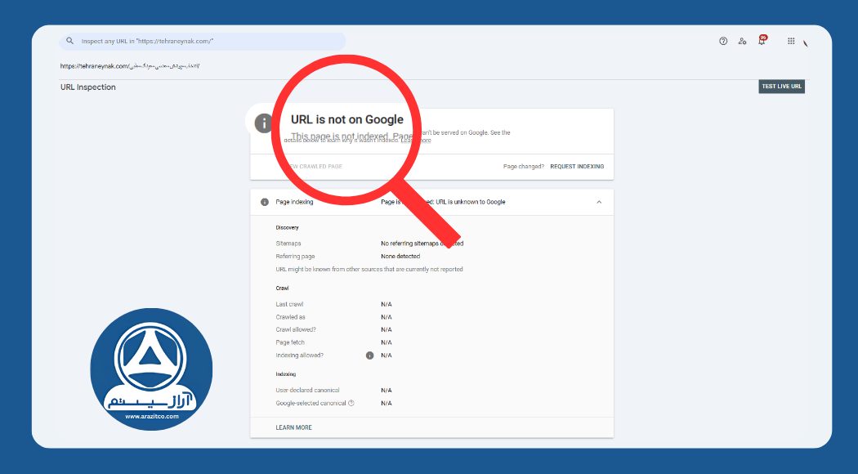Screen dimensions: 858x474
Task: Click the inspected tehraneynak.com URL text
Action: [x=130, y=65]
